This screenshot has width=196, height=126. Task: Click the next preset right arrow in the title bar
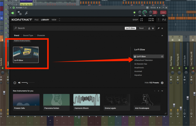point(160,8)
